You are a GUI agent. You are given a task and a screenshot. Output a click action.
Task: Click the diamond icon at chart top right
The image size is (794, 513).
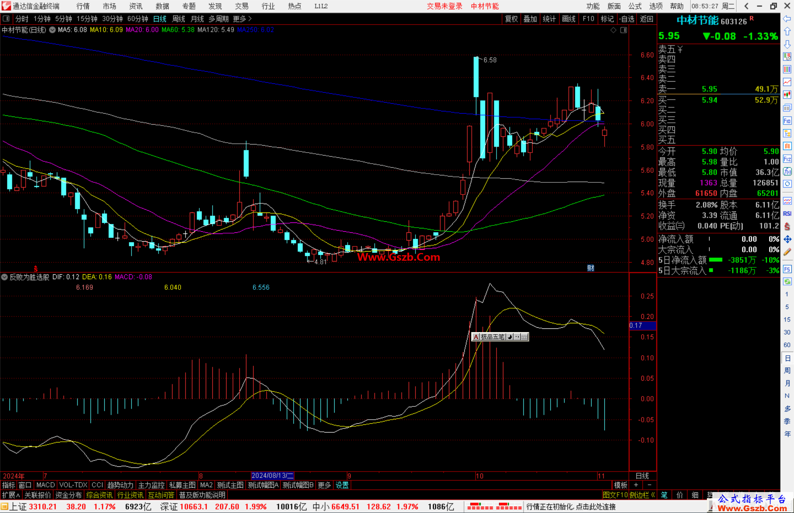[x=613, y=30]
